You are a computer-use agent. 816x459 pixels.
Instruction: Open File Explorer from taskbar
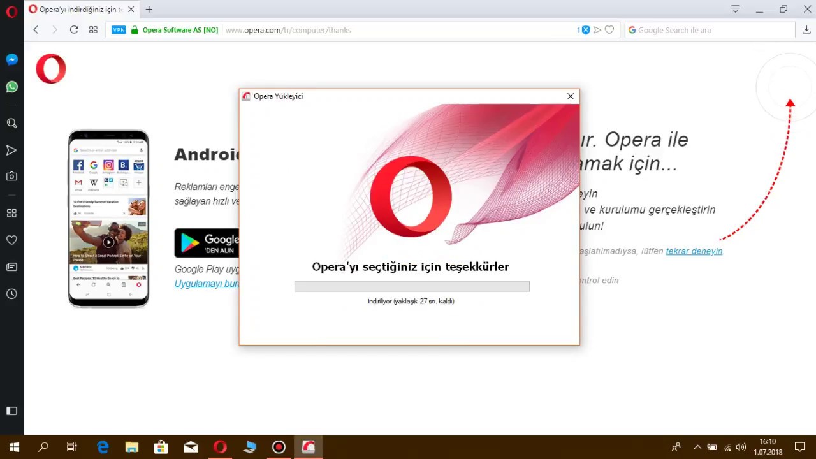pyautogui.click(x=132, y=447)
